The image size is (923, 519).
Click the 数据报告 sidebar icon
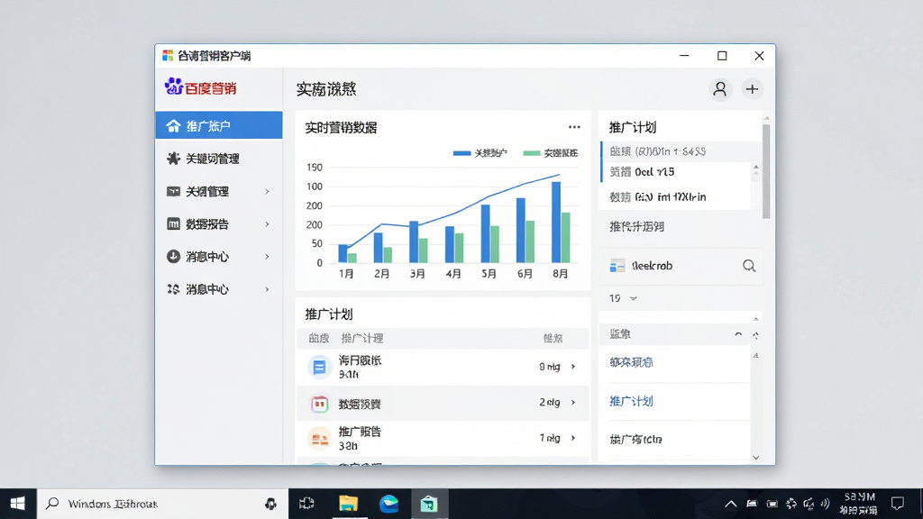[173, 223]
